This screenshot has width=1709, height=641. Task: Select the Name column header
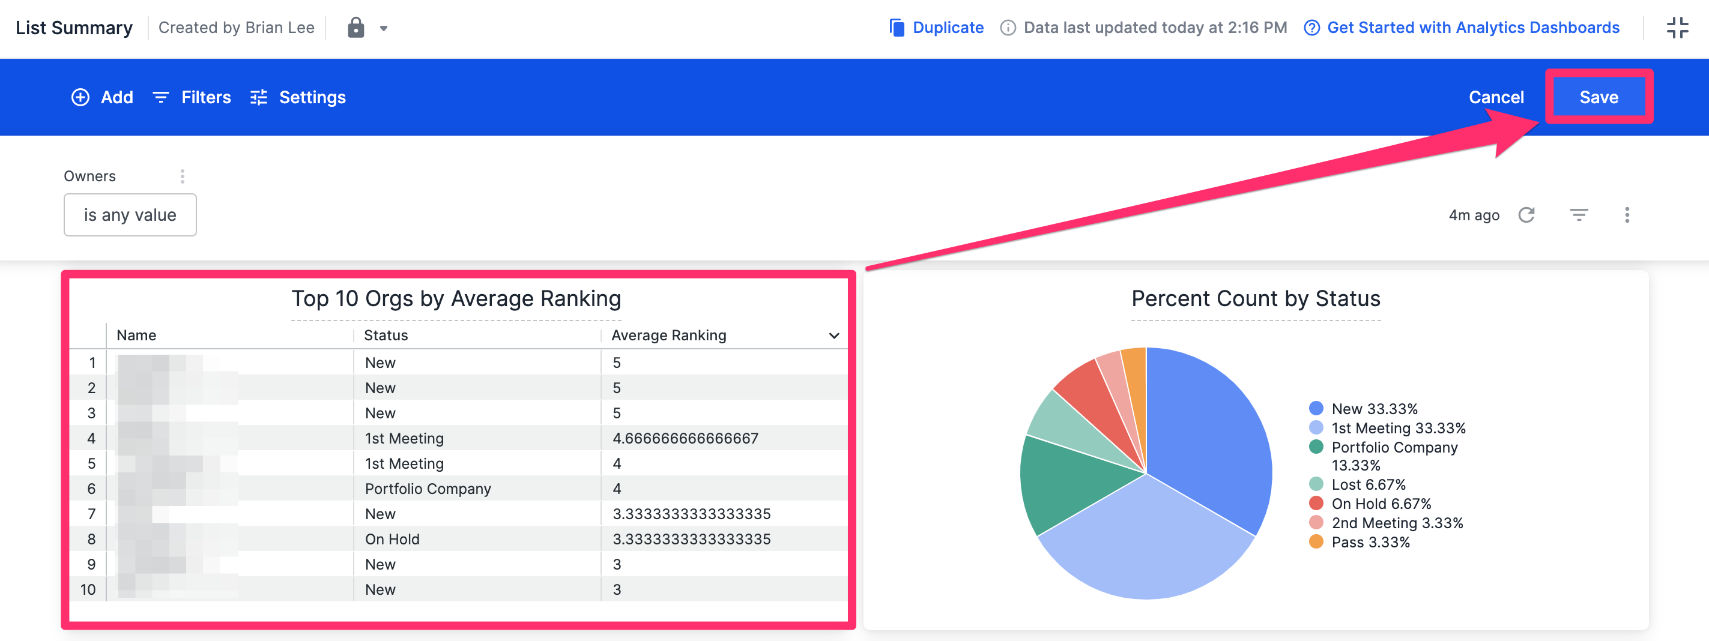[x=135, y=335]
